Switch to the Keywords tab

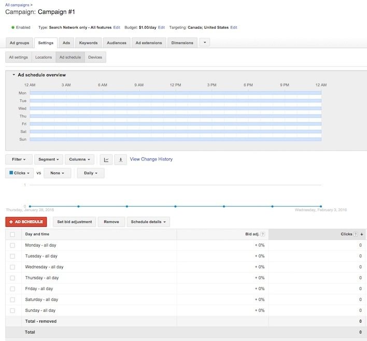pos(88,43)
